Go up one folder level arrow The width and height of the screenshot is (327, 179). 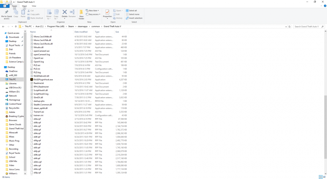pyautogui.click(x=16, y=27)
